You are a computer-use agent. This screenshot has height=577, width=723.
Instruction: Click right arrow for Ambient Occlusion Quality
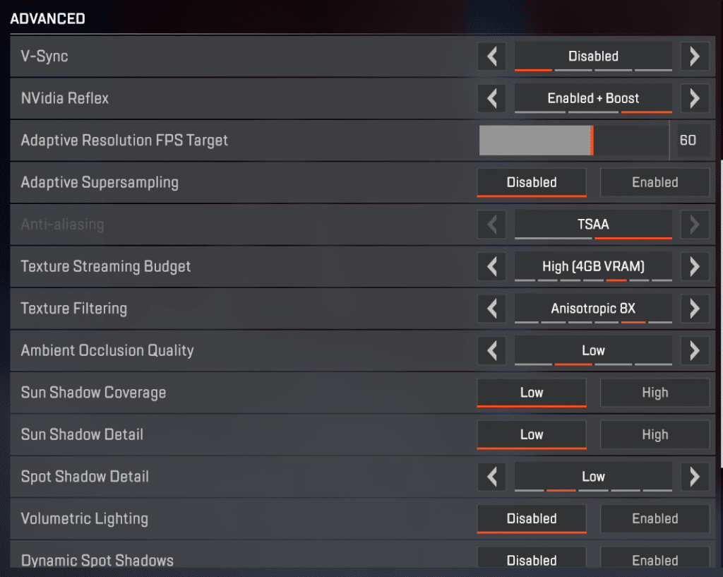point(695,350)
